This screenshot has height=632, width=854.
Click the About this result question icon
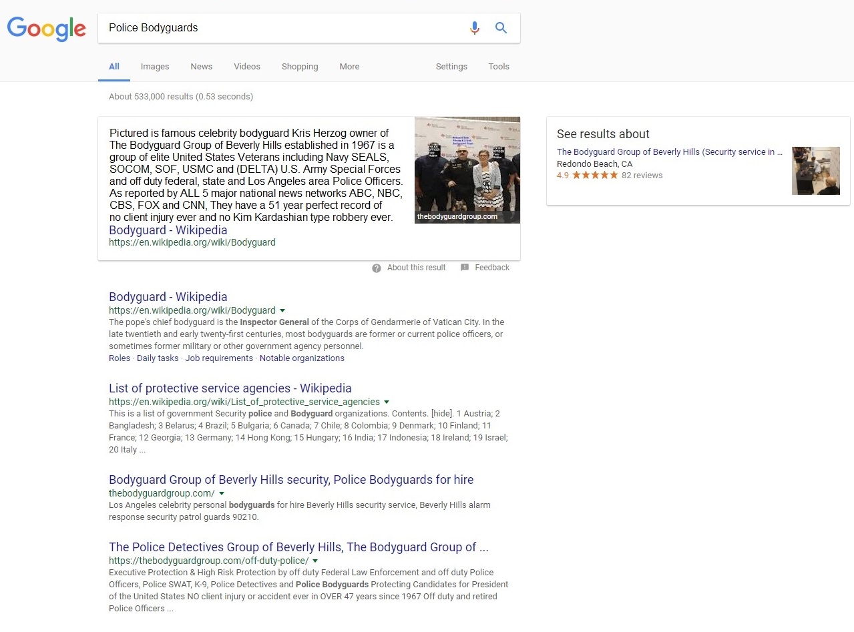point(377,268)
